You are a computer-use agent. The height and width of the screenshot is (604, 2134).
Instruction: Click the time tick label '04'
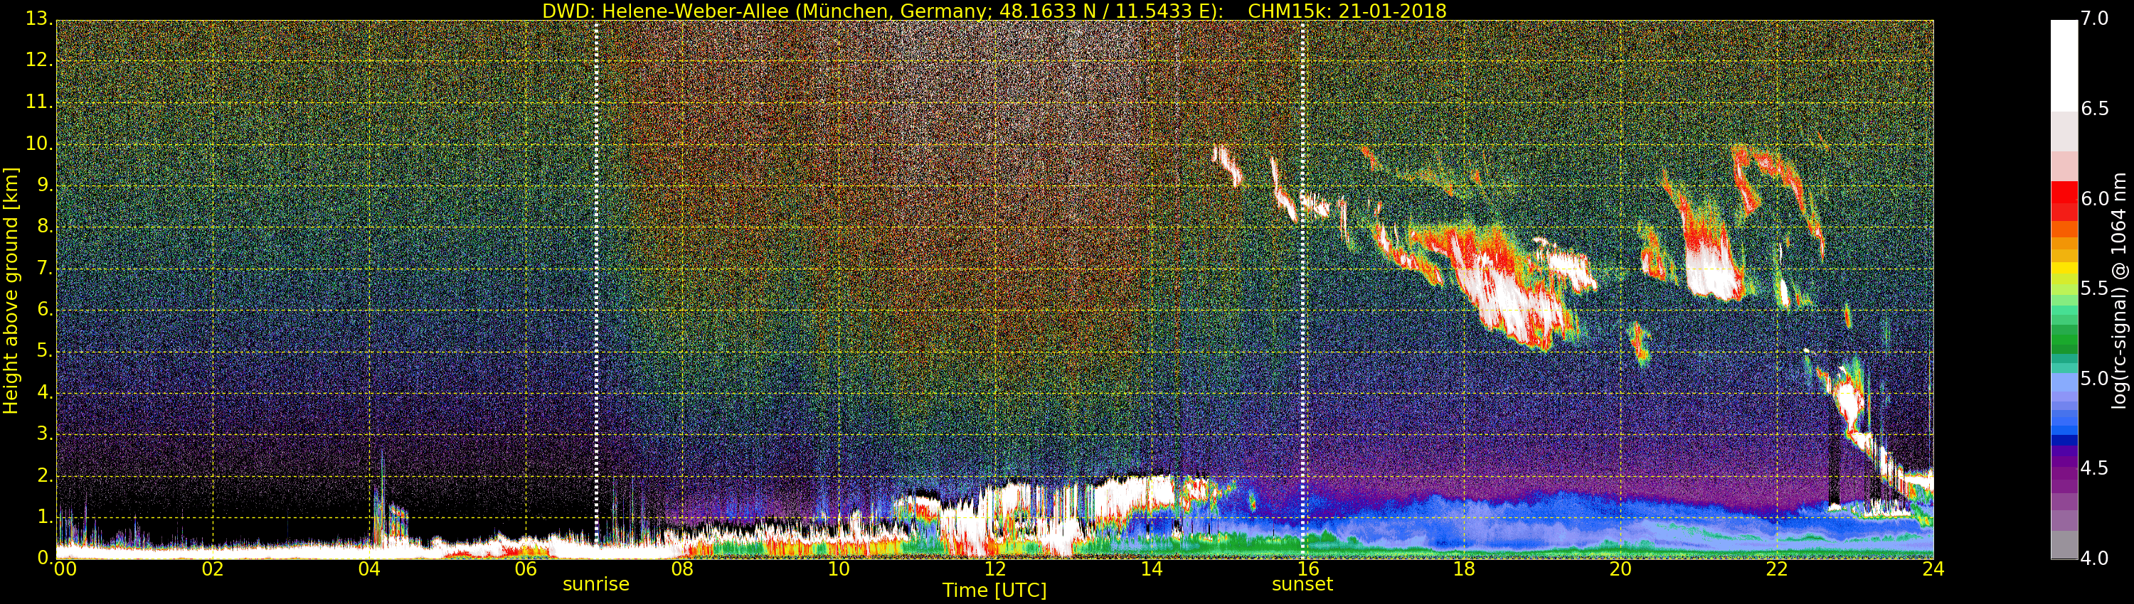(369, 569)
